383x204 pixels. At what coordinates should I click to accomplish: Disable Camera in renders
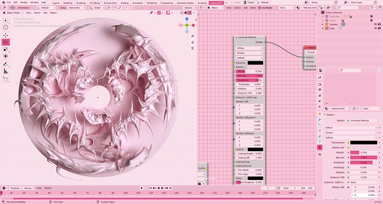379,24
